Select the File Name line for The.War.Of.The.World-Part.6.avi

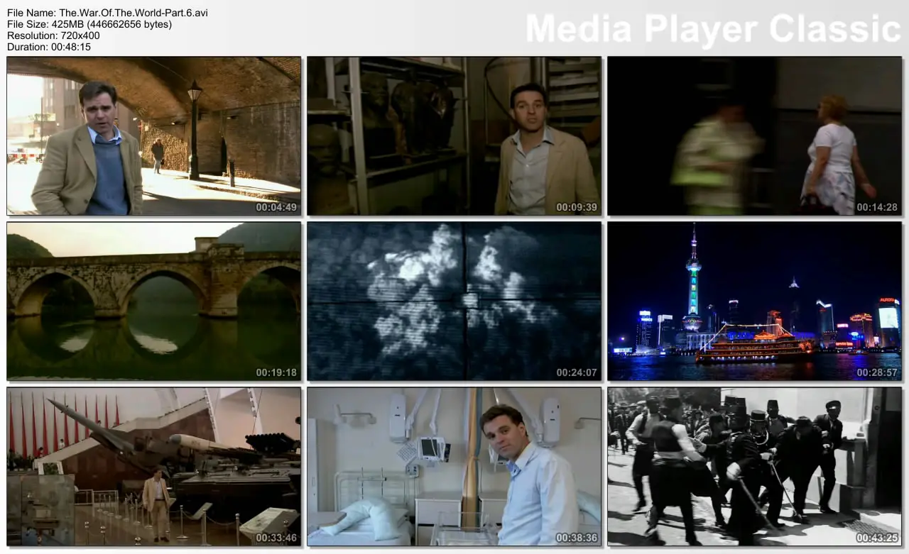(107, 13)
